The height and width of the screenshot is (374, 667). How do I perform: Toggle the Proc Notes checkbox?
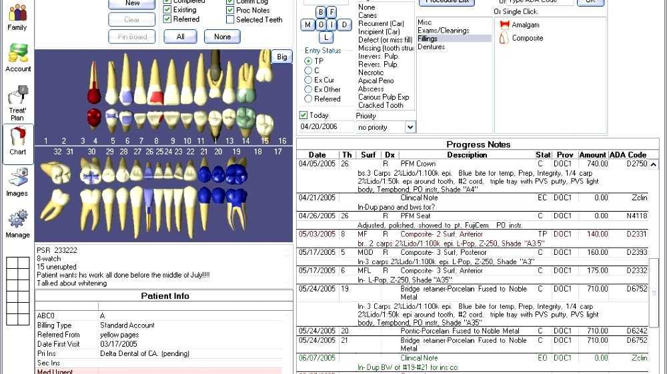pyautogui.click(x=230, y=10)
